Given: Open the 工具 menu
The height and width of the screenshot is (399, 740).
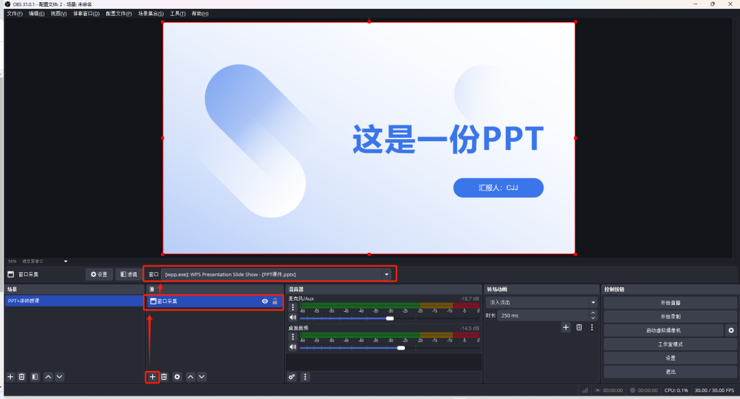Looking at the screenshot, I should (177, 13).
